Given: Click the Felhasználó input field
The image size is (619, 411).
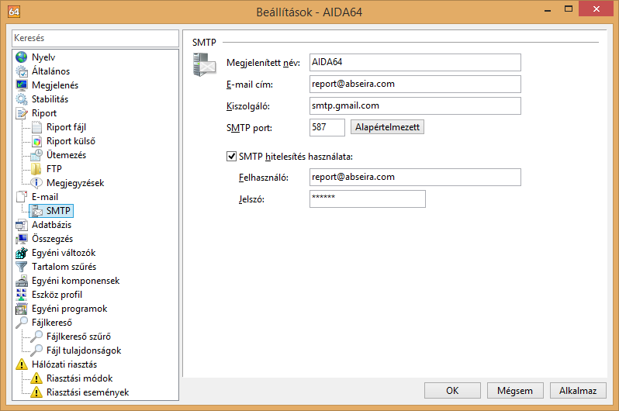Looking at the screenshot, I should [415, 178].
